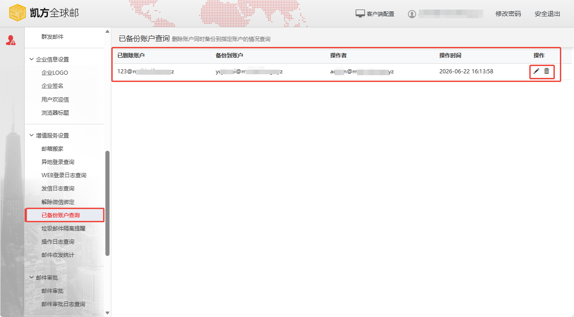Image resolution: width=574 pixels, height=317 pixels.
Task: Click 修改密码 in the header
Action: (508, 14)
